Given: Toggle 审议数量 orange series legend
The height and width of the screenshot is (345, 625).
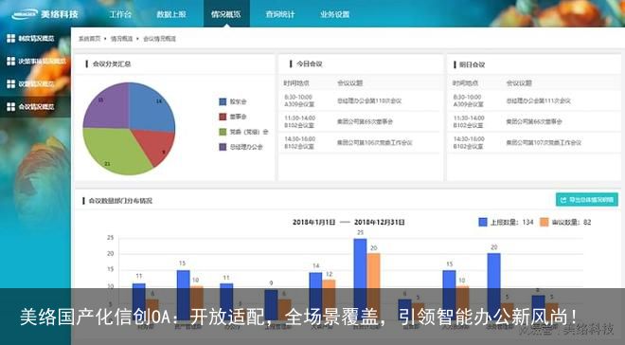Looking at the screenshot, I should 565,222.
